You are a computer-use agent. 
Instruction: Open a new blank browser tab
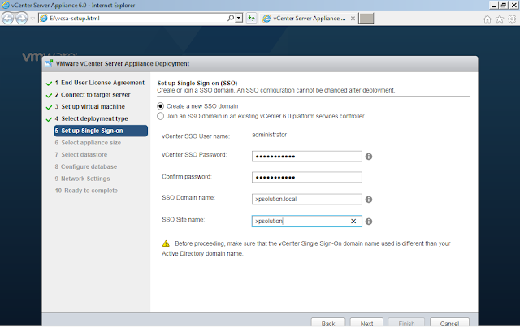click(x=366, y=19)
